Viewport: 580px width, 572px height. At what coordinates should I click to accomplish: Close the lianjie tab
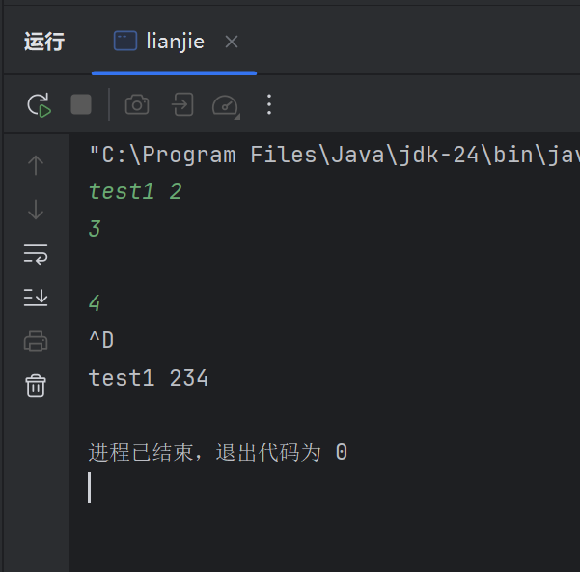tap(231, 42)
